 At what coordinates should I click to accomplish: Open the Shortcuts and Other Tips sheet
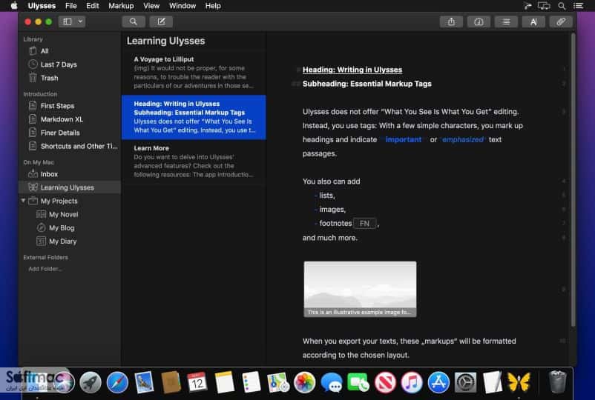[70, 146]
